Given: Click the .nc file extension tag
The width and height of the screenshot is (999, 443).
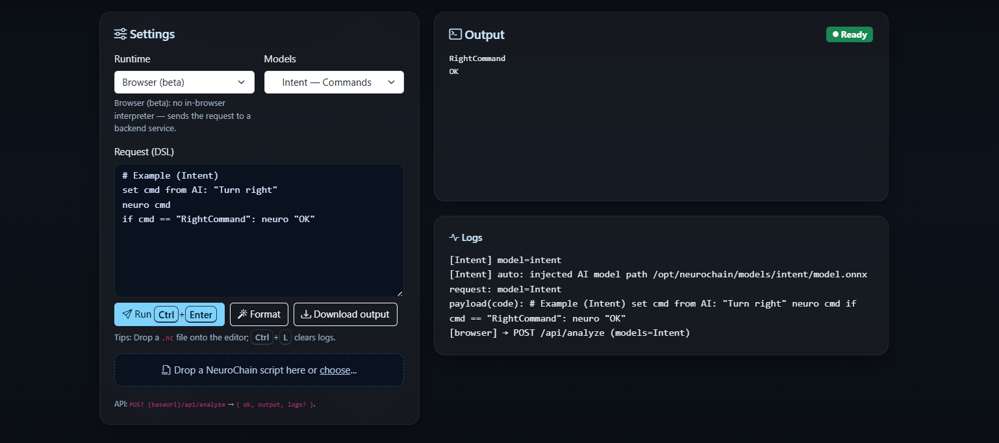Looking at the screenshot, I should (168, 338).
